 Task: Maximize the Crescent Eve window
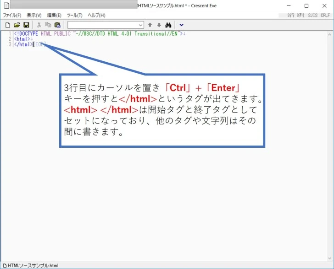[306, 6]
